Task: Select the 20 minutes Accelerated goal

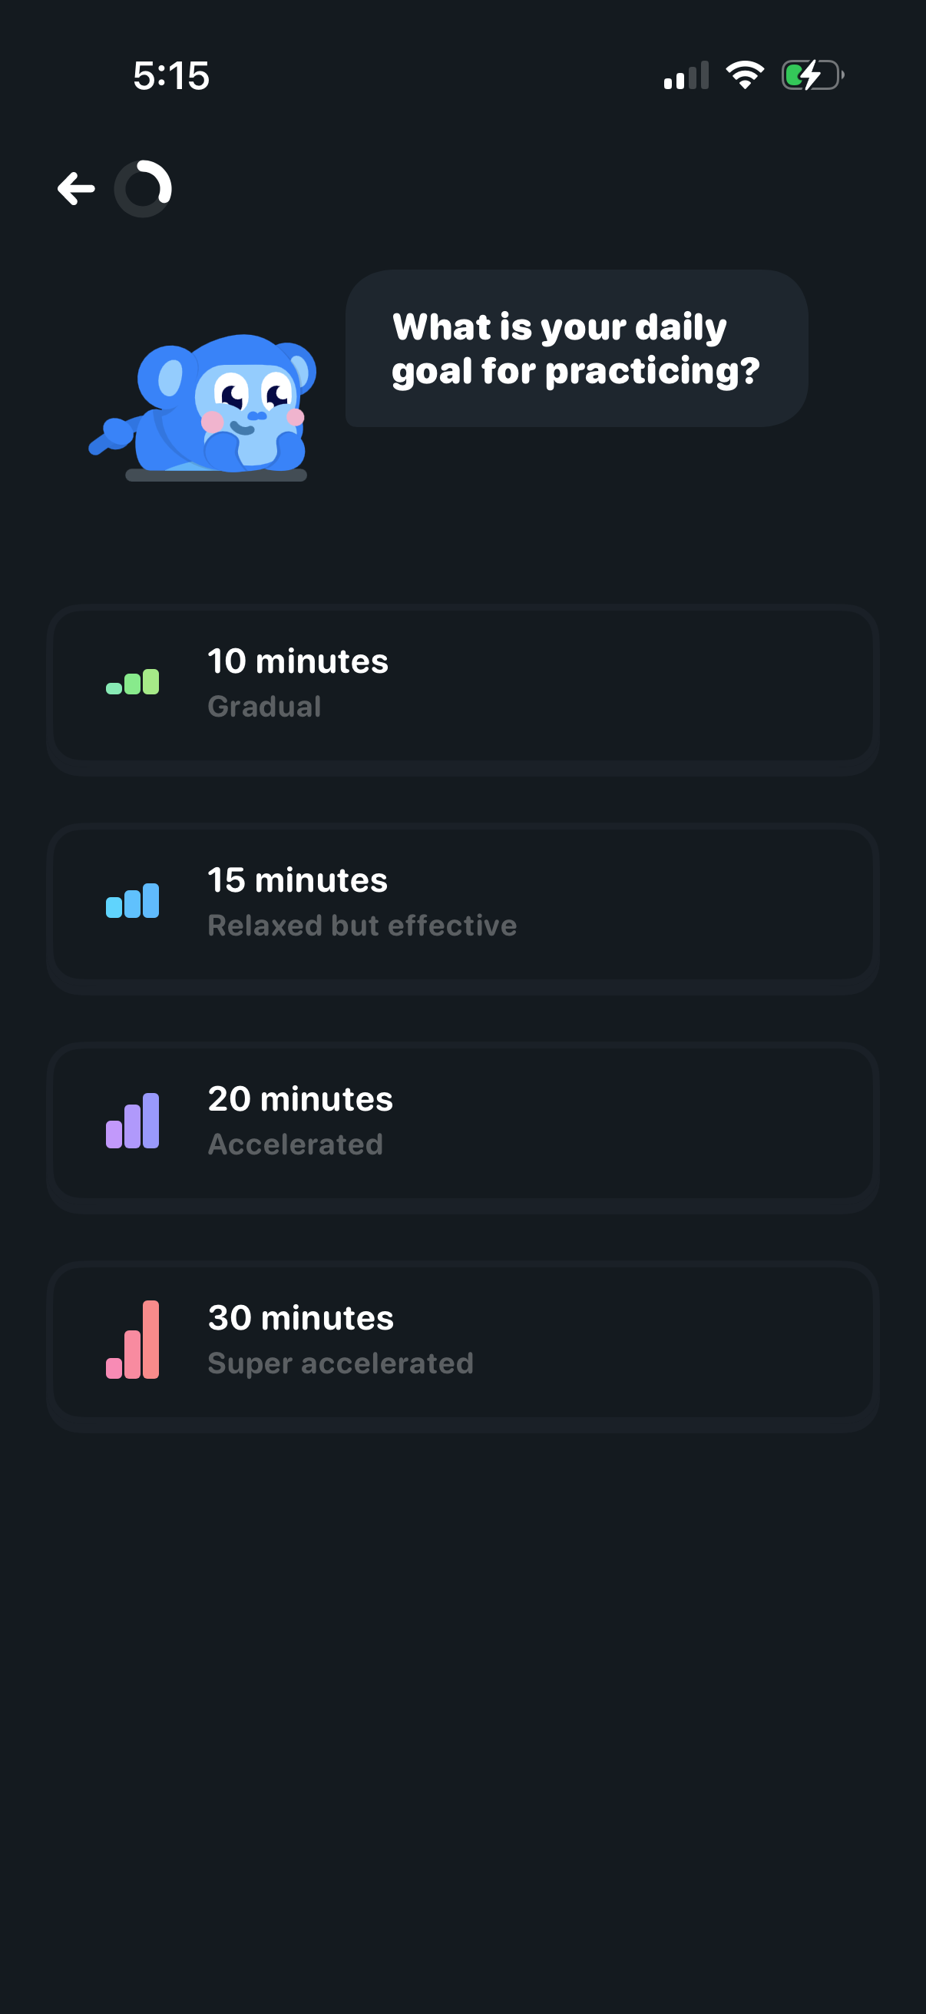Action: pyautogui.click(x=462, y=1125)
